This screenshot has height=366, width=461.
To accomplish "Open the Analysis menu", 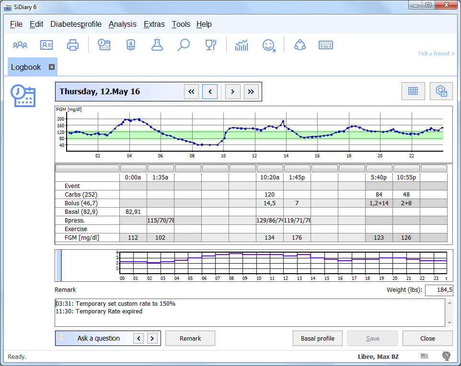I will click(122, 24).
